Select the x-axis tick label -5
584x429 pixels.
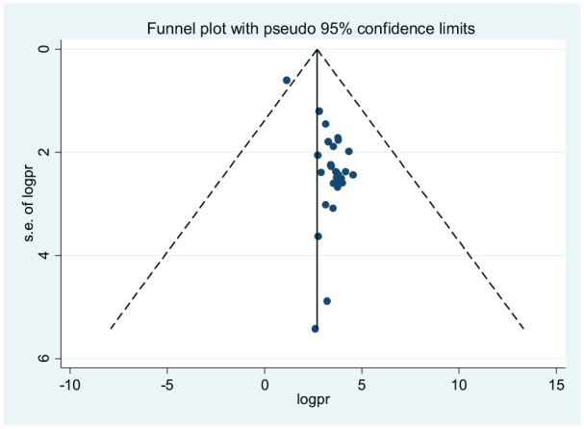click(166, 385)
